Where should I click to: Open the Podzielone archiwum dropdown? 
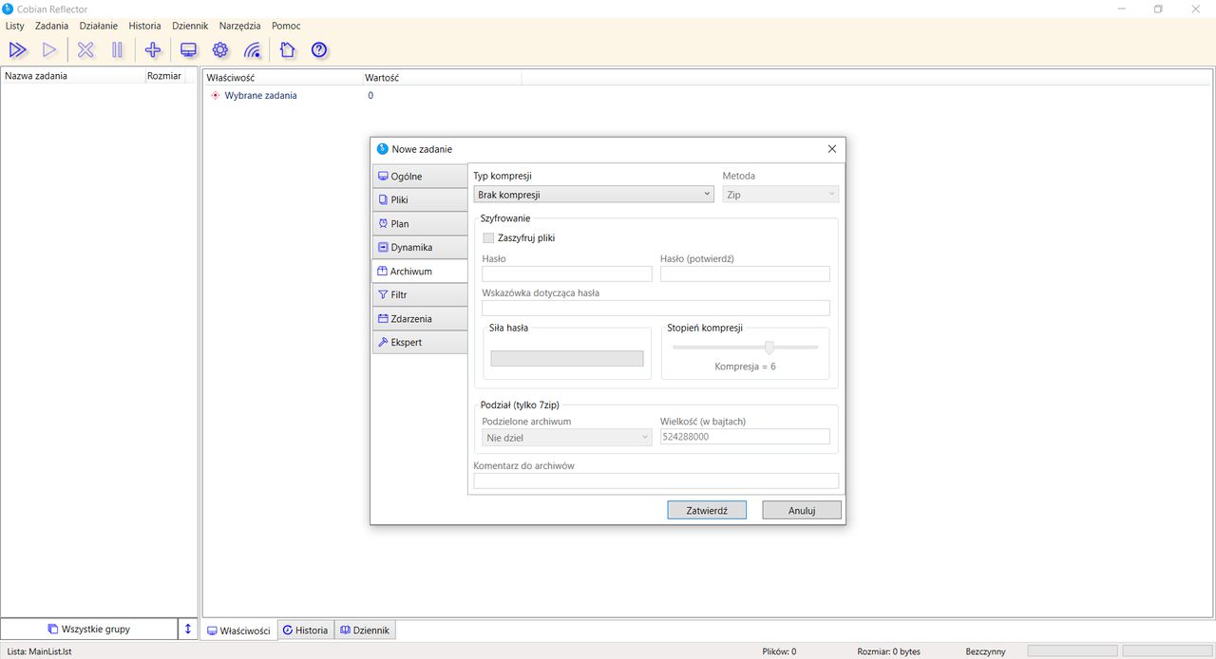tap(567, 438)
